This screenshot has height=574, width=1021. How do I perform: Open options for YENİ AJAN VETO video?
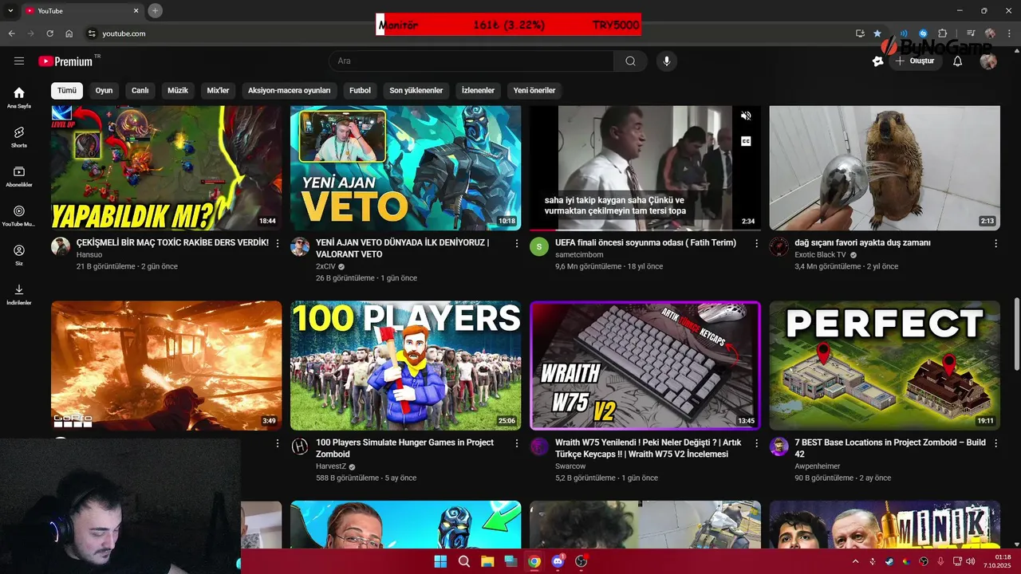[517, 243]
